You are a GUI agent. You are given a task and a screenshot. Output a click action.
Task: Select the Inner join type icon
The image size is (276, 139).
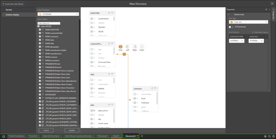coord(121,47)
